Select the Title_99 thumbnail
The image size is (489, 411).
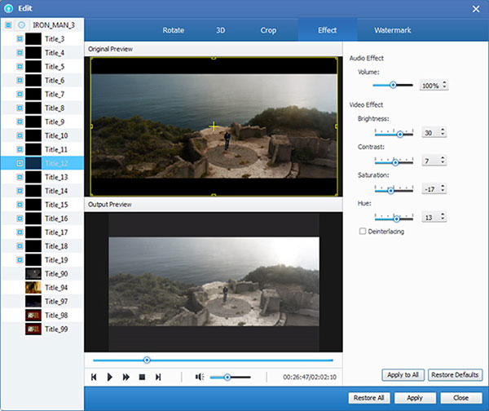point(33,329)
